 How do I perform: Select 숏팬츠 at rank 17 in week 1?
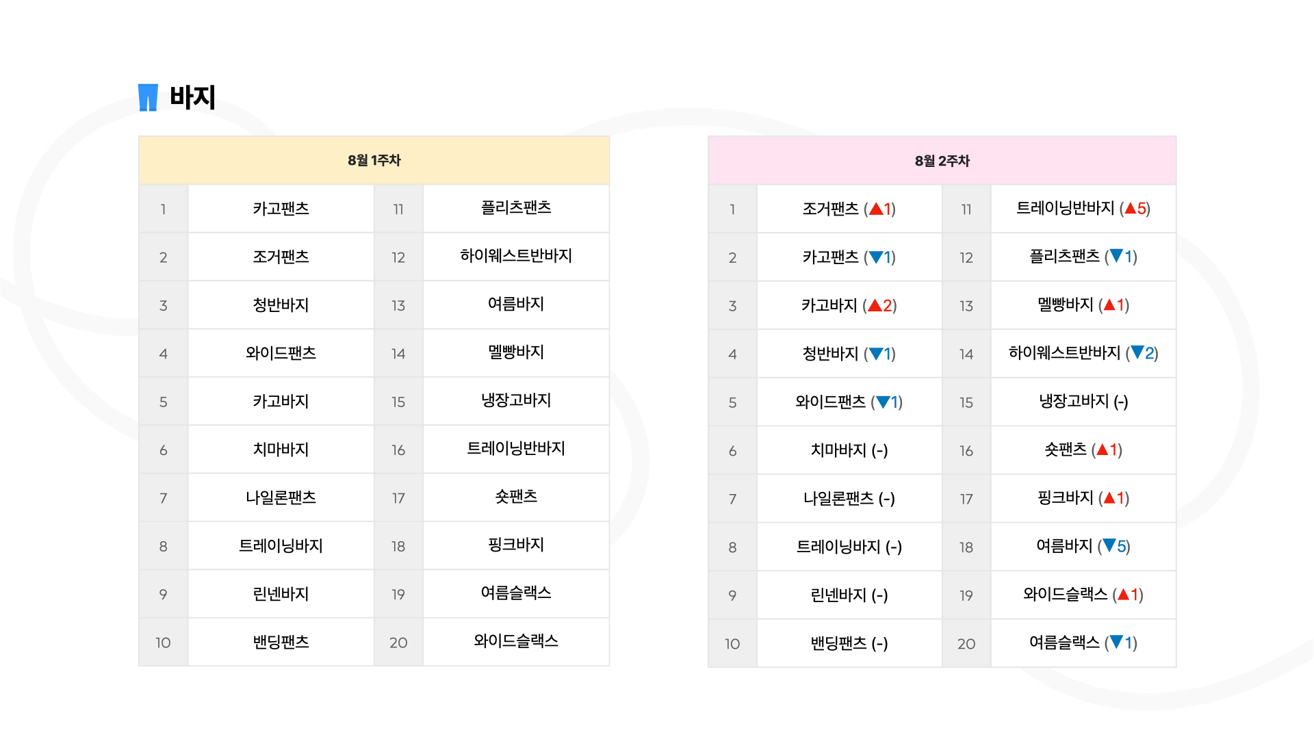point(516,497)
